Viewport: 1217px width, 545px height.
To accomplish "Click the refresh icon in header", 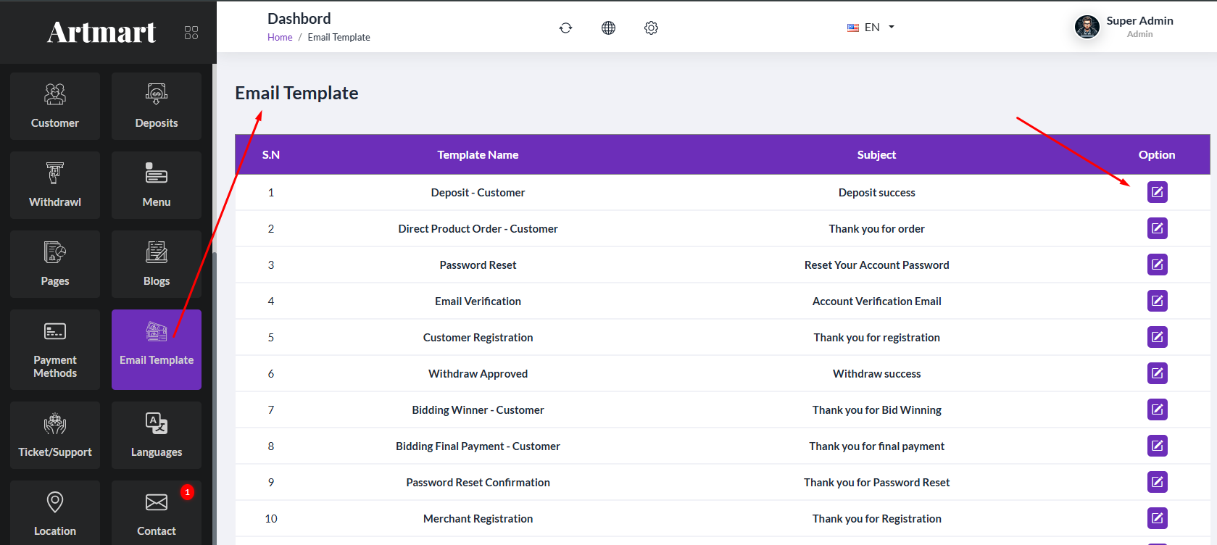I will coord(565,28).
